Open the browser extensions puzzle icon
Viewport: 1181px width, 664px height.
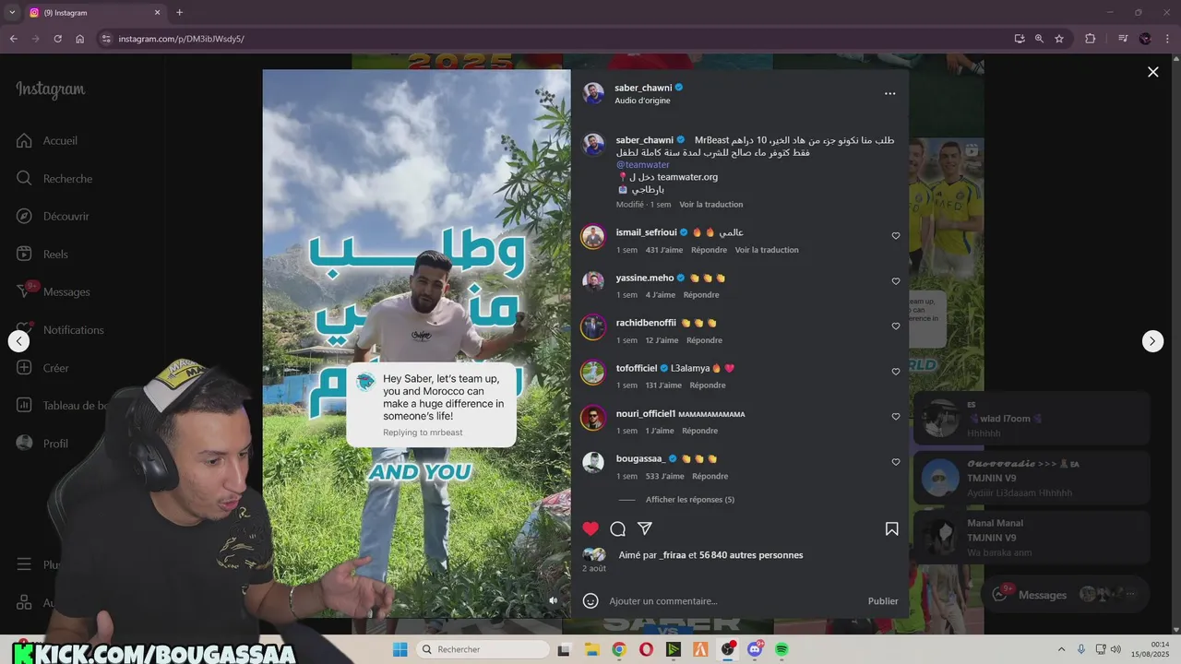1091,39
